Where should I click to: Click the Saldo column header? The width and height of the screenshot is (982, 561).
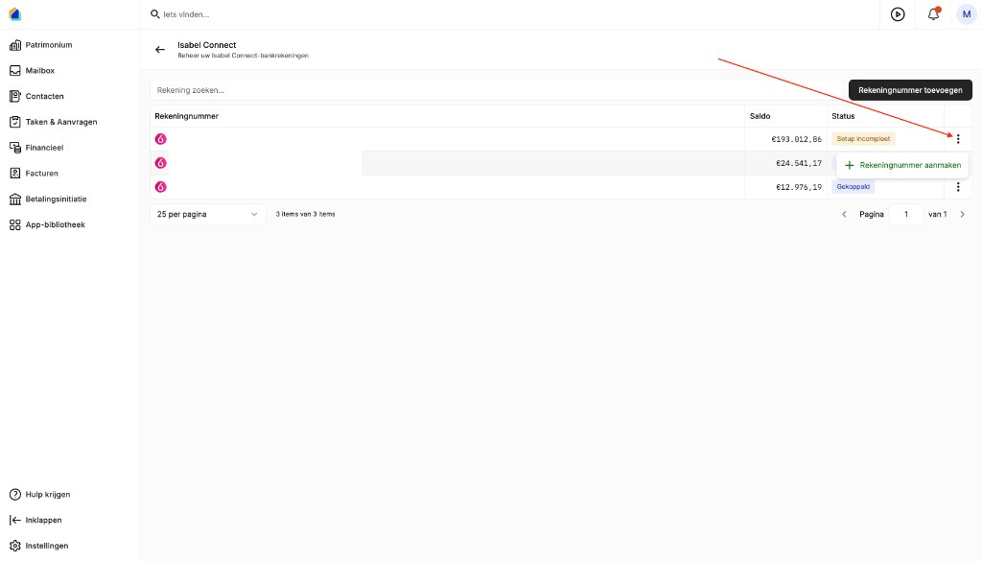760,116
